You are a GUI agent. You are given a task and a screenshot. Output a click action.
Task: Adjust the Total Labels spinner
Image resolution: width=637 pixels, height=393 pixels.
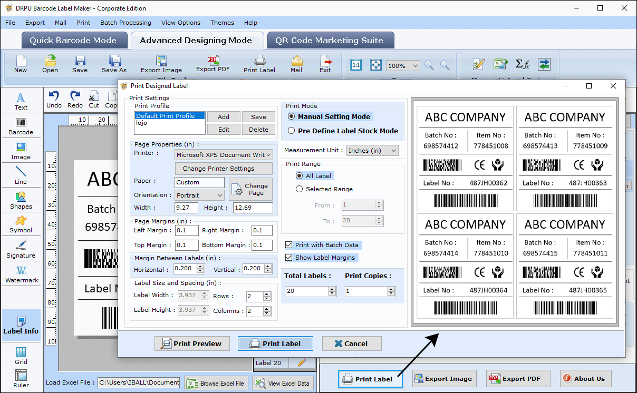[x=332, y=291]
